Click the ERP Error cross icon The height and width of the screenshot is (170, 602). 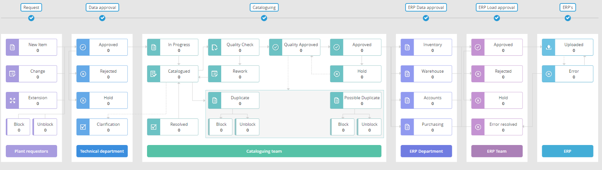tap(548, 74)
